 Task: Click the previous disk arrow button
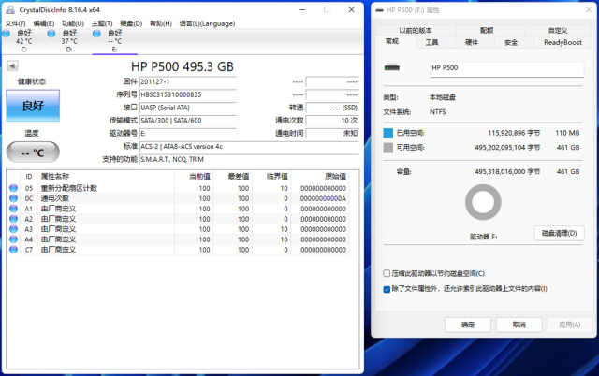pos(12,66)
